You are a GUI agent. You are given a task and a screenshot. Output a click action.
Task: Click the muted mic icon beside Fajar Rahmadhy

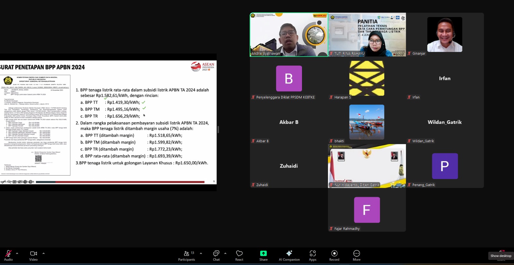(331, 228)
